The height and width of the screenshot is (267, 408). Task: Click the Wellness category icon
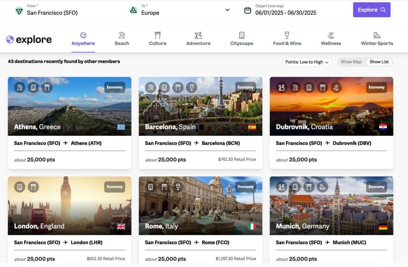pos(331,35)
